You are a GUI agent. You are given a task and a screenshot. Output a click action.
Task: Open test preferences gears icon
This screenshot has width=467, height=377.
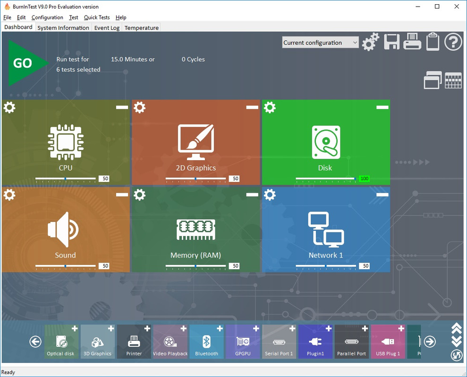coord(371,42)
